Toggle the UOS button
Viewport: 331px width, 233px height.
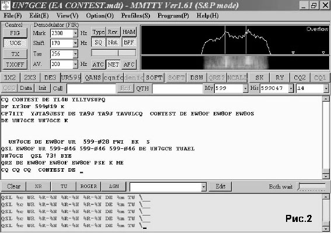[x=15, y=43]
